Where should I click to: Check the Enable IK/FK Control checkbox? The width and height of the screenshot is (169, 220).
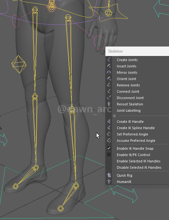click(109, 154)
